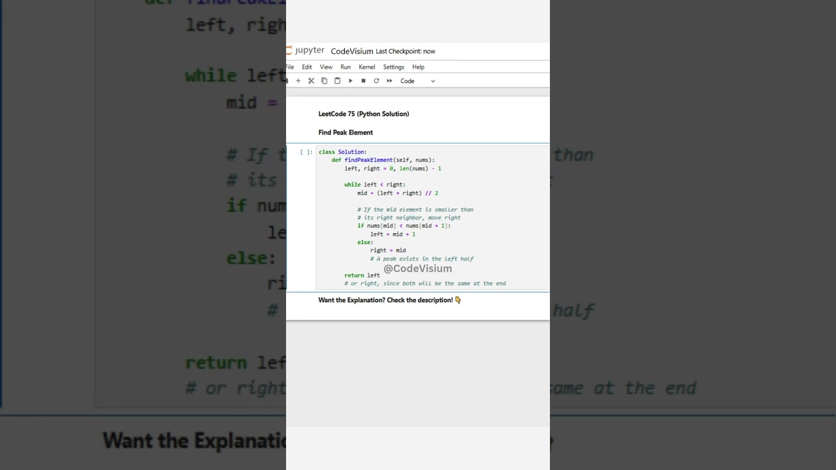Restart kernel and run all cells
The image size is (836, 470).
click(x=389, y=81)
